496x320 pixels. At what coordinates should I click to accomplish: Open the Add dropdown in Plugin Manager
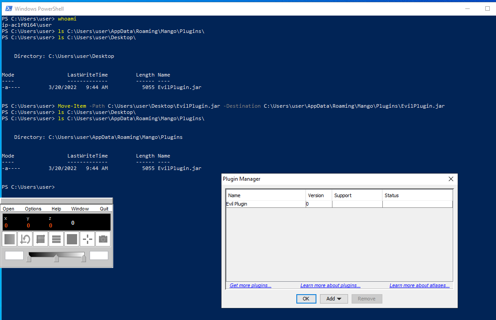[334, 299]
